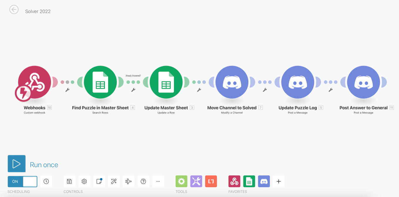Click wrench between Update Puzzle Log and Post Answer
The width and height of the screenshot is (399, 197).
click(331, 90)
